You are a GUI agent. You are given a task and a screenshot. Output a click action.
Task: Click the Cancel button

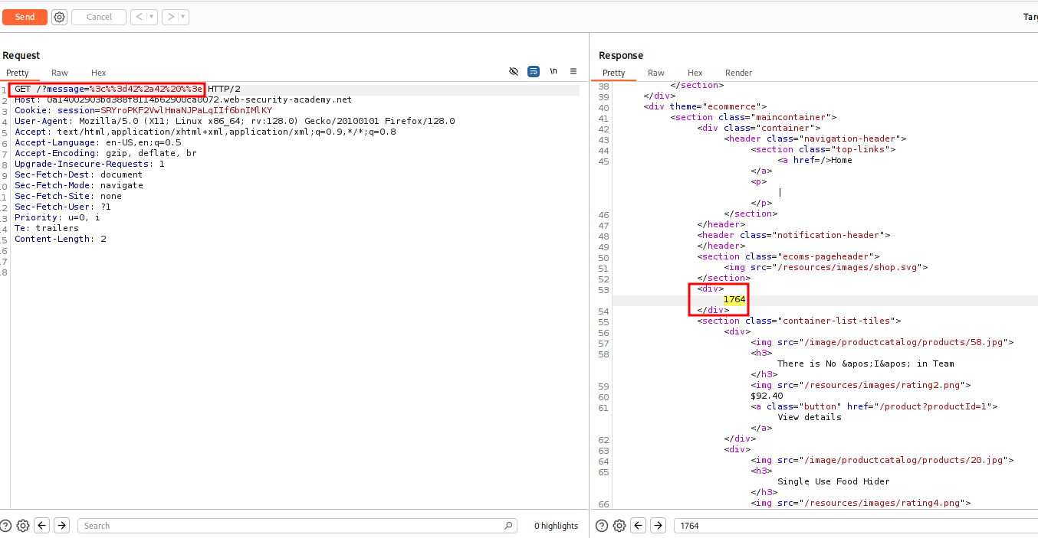[99, 17]
